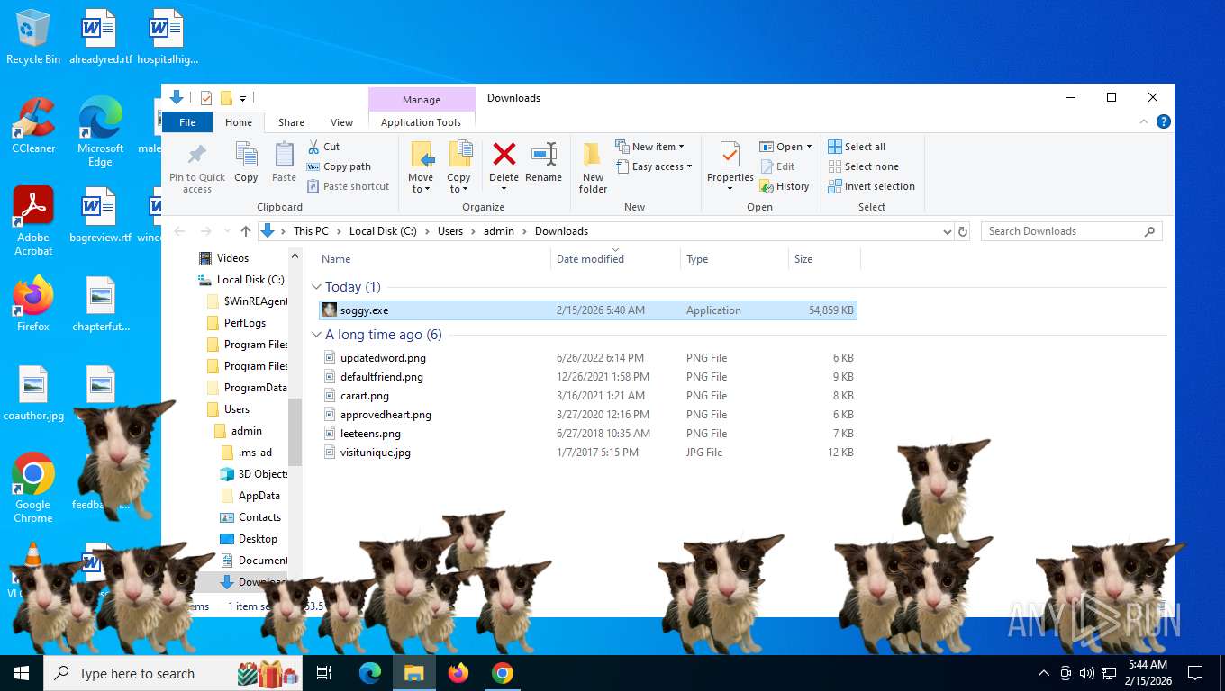Click the Up directory arrow
1225x691 pixels.
[x=246, y=231]
